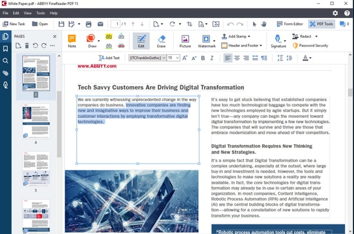Expand the add page dropdown arrow
Image resolution: width=354 pixels, height=234 pixels.
162,24
